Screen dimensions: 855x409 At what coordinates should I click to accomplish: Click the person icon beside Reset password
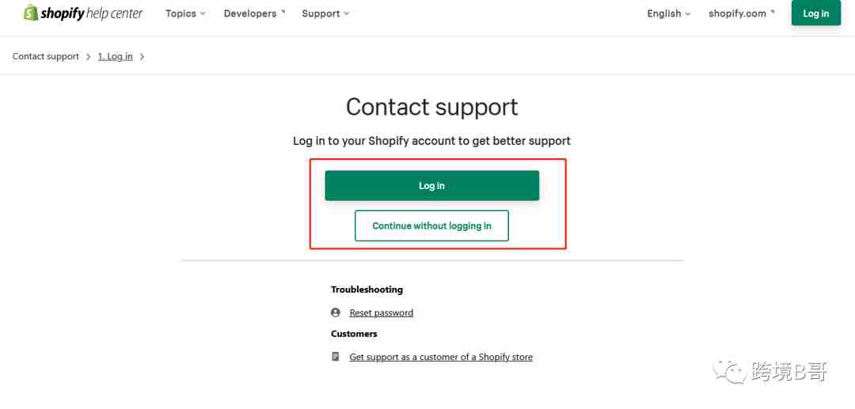point(336,312)
